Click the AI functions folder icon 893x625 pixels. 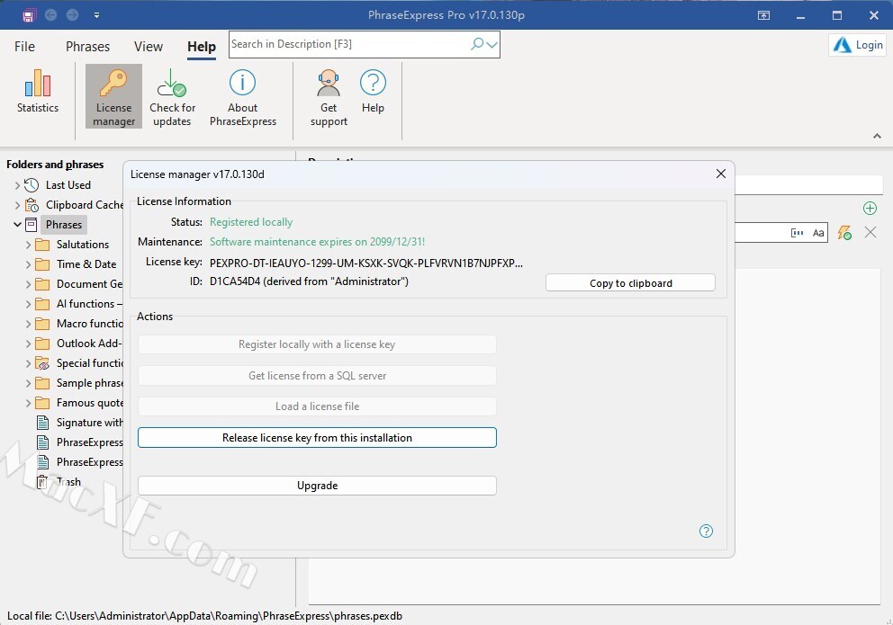tap(42, 304)
